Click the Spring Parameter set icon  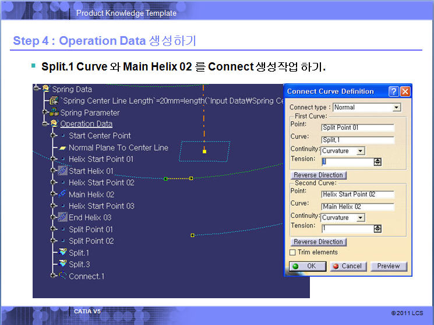pyautogui.click(x=54, y=112)
